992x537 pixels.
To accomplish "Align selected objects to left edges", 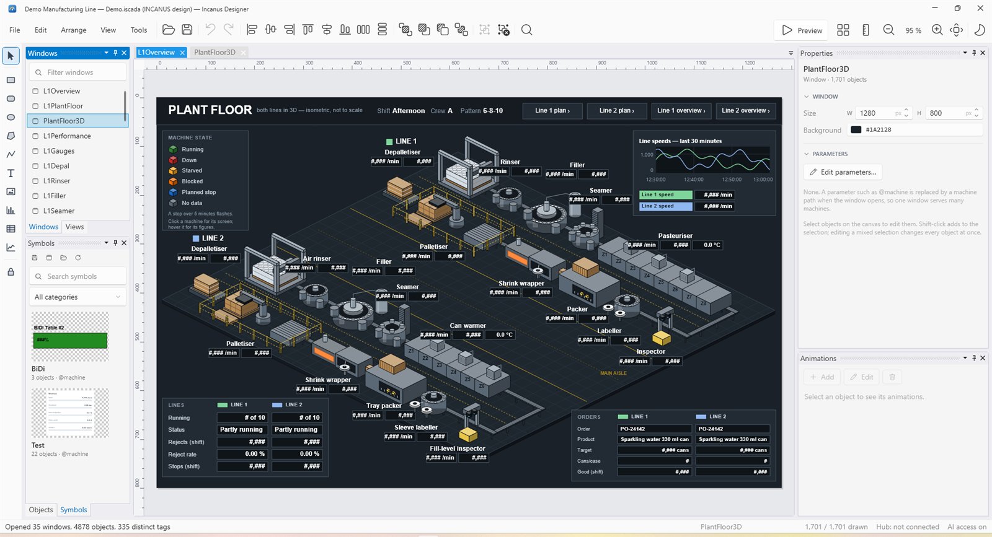I will [x=252, y=30].
